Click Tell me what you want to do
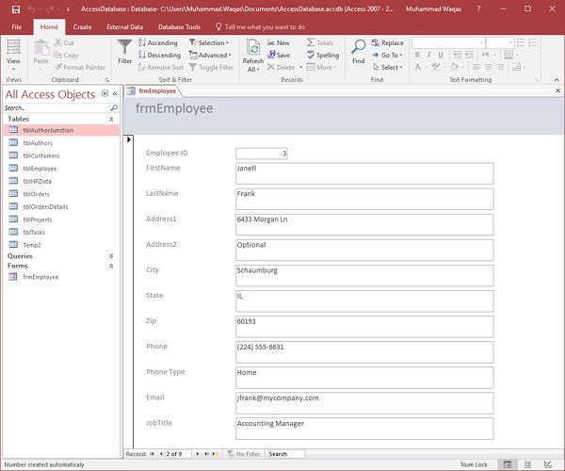The image size is (565, 471). (261, 27)
